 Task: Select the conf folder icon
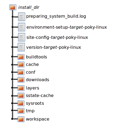tap(21, 72)
